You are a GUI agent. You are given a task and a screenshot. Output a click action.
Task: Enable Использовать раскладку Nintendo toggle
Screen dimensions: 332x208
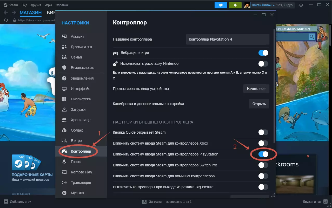[263, 64]
